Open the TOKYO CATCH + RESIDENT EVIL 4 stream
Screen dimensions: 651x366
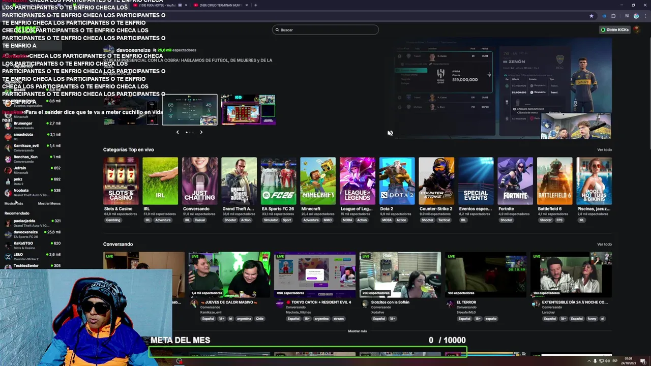click(x=315, y=275)
